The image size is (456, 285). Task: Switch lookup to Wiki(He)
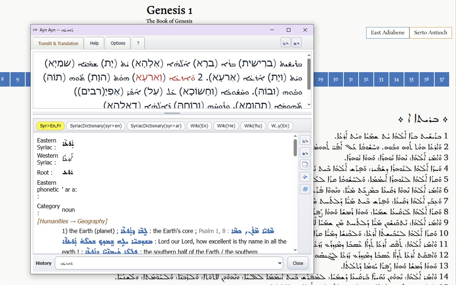pyautogui.click(x=226, y=126)
